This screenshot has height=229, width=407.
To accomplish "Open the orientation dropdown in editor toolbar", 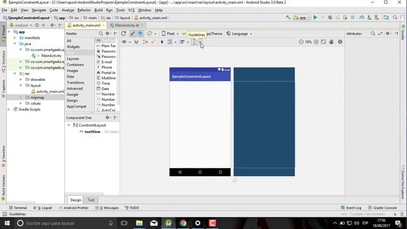I will 151,34.
